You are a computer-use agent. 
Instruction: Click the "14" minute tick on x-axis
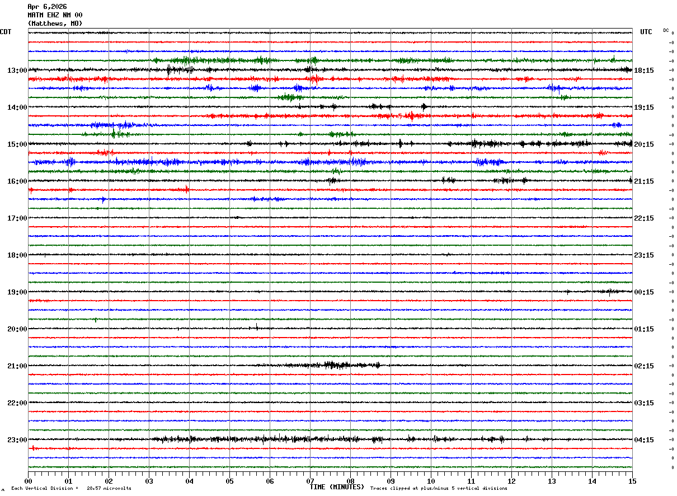coord(592,481)
